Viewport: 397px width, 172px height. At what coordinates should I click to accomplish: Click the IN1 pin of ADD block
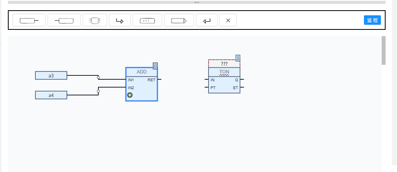(x=131, y=80)
